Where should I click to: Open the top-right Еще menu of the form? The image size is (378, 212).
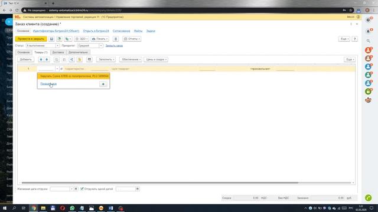tap(344, 39)
